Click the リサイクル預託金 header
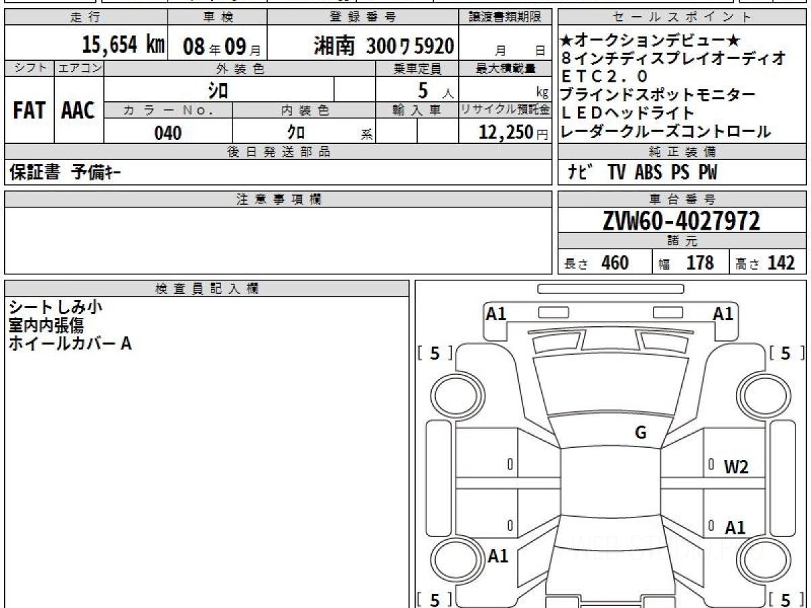811x608 pixels. tap(505, 110)
